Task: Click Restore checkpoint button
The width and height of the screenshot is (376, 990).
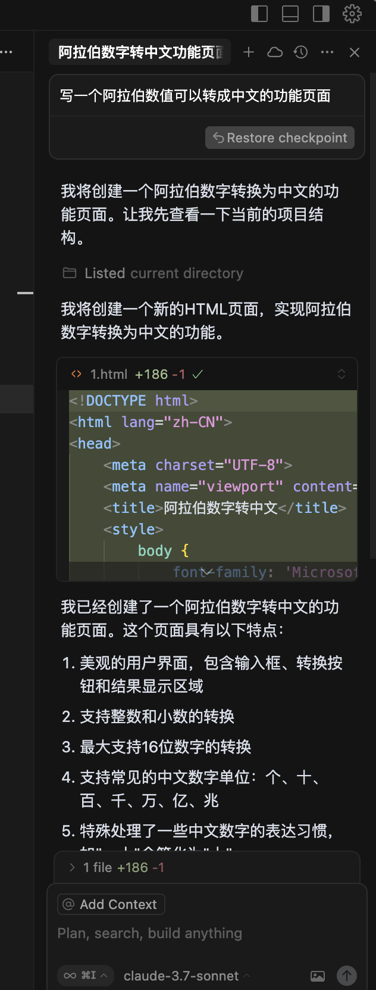Action: [x=280, y=138]
